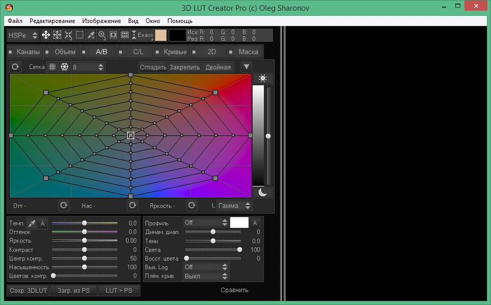Click the grayscale brightness gradient bar
The image size is (491, 305).
(x=258, y=135)
